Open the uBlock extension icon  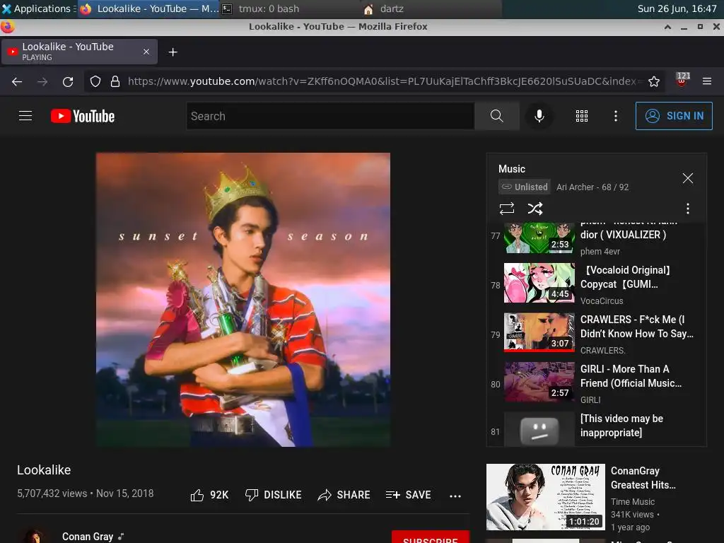[x=682, y=80]
